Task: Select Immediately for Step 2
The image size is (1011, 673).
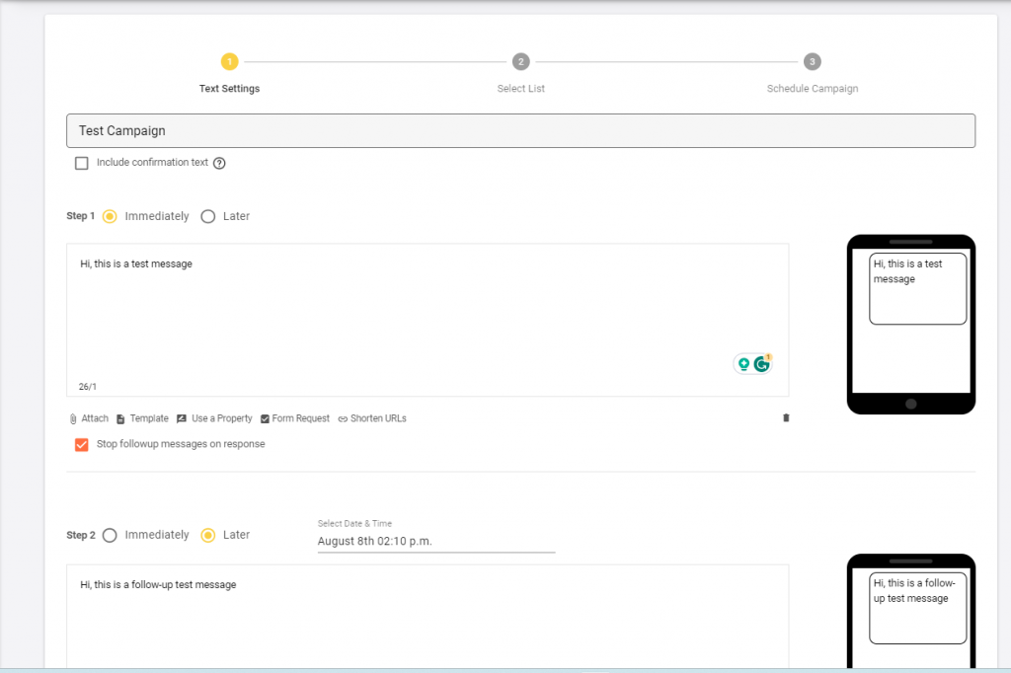Action: 110,535
